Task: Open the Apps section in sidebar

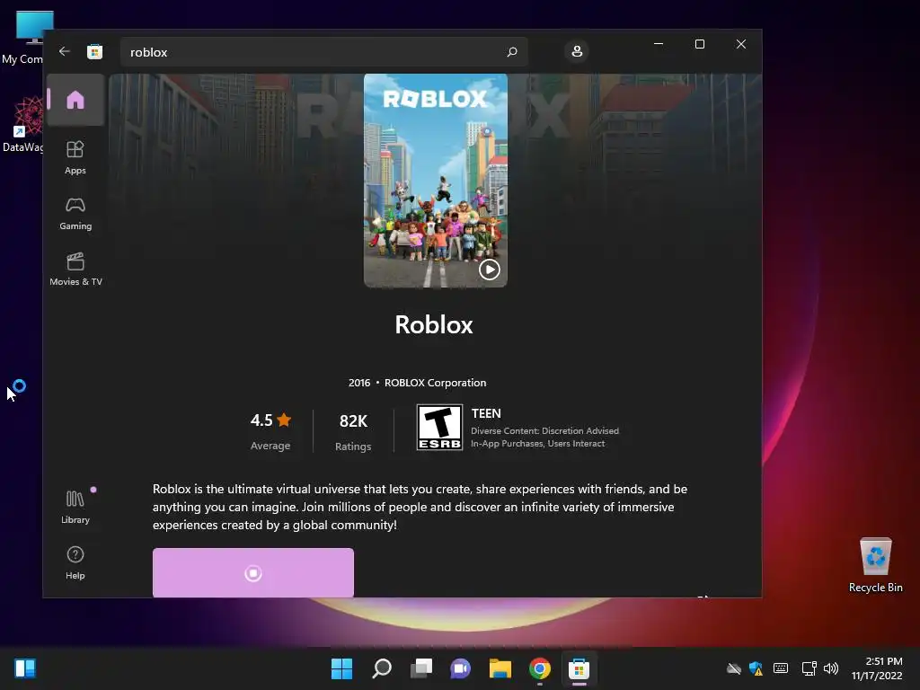Action: click(x=75, y=157)
